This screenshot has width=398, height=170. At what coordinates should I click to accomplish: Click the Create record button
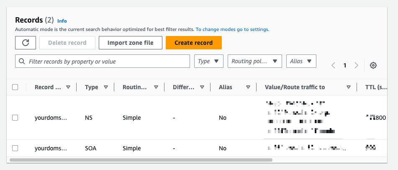coord(193,43)
